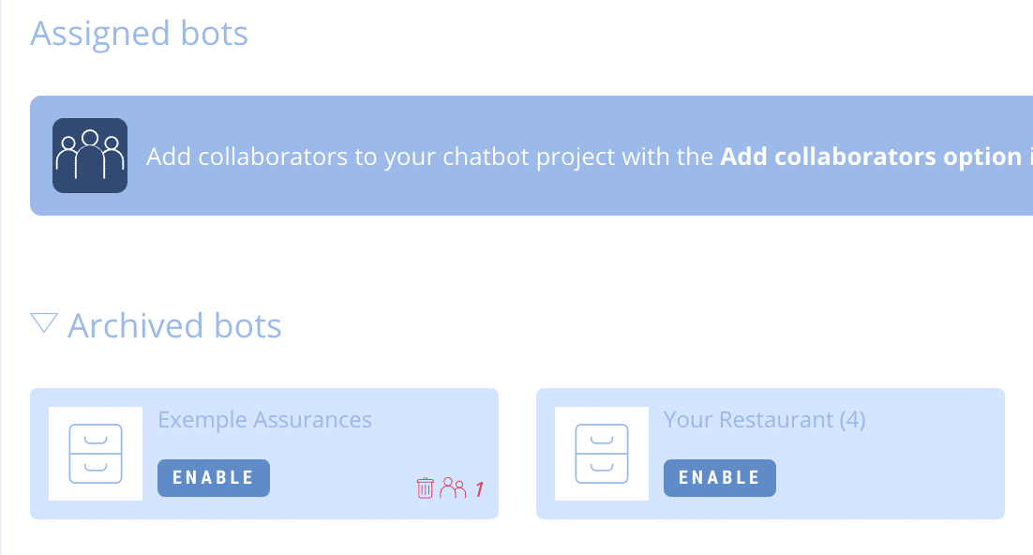Select the Archived bots heading
This screenshot has width=1033, height=555.
point(173,325)
